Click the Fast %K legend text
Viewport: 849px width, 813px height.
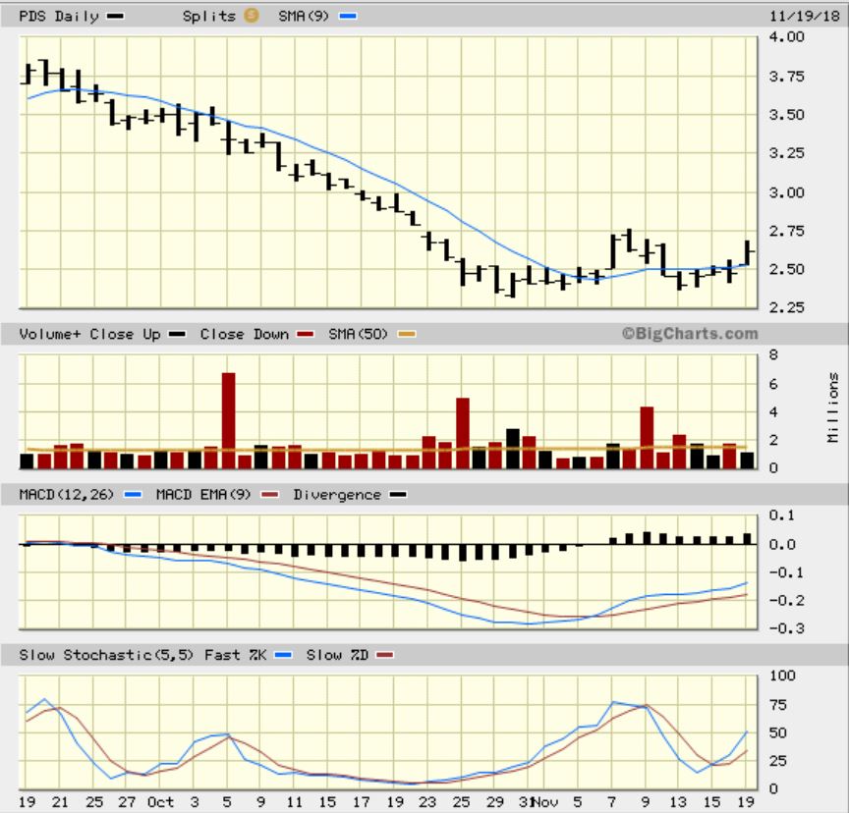[235, 655]
